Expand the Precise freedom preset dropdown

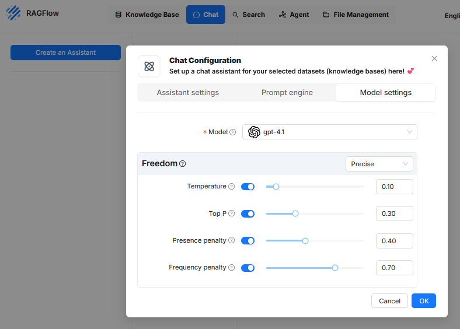pos(379,164)
